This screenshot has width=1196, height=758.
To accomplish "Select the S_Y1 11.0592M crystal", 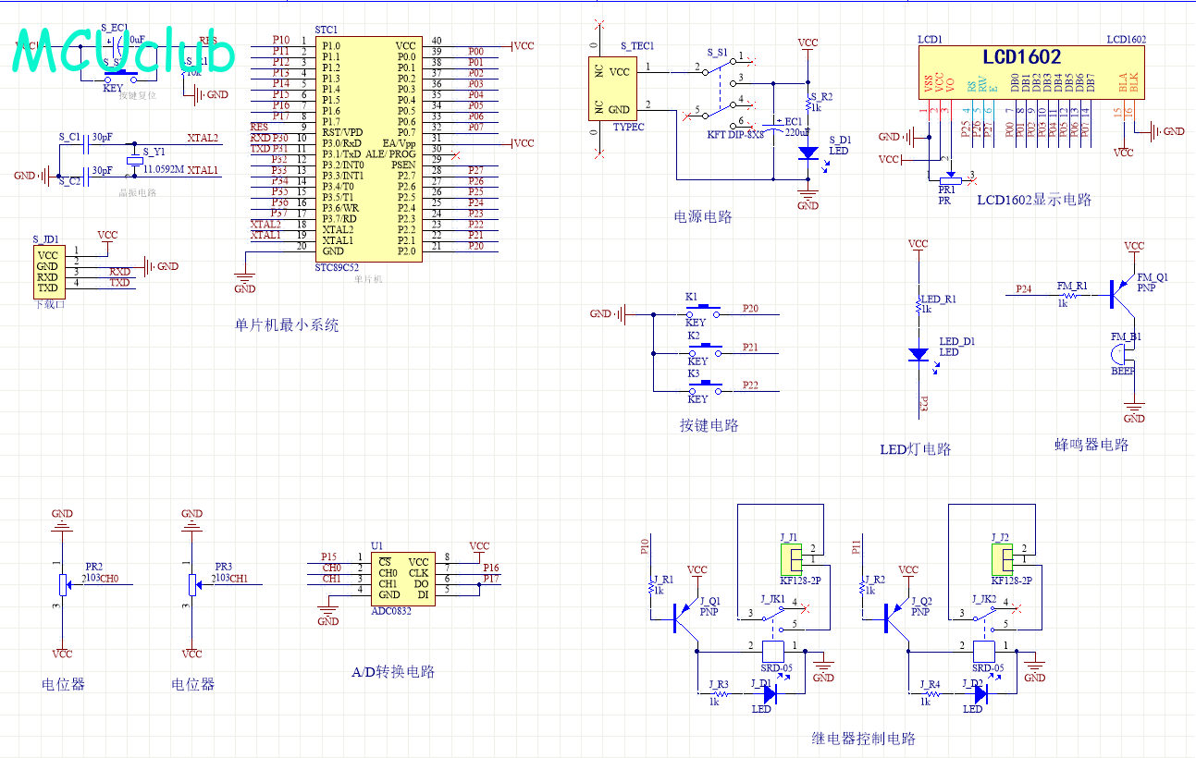I will click(x=137, y=161).
